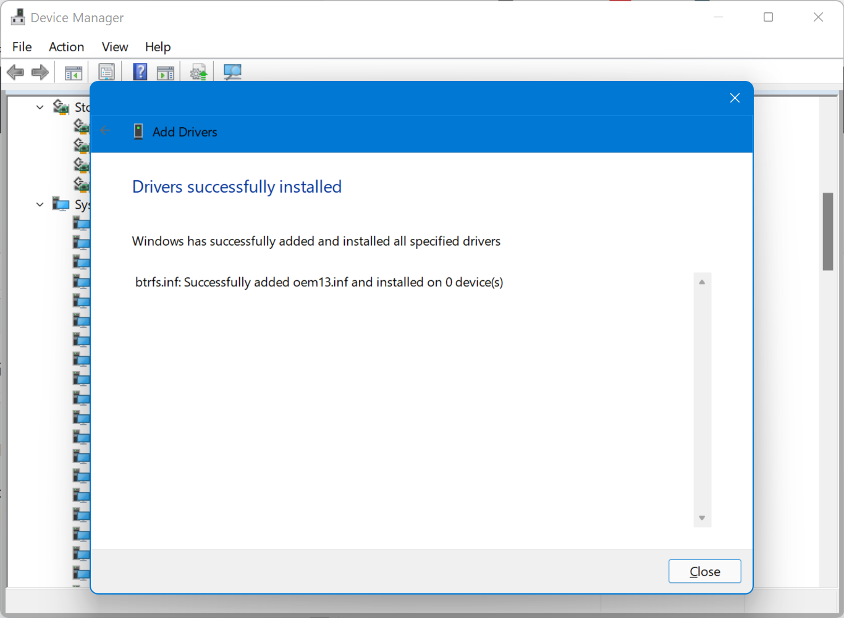Open the Action menu
844x618 pixels.
coord(67,47)
